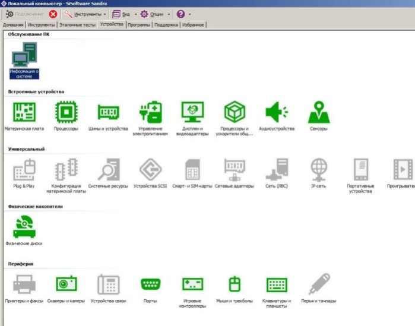The image size is (415, 326).
Task: Click Универсальный group header
Action: 26,149
